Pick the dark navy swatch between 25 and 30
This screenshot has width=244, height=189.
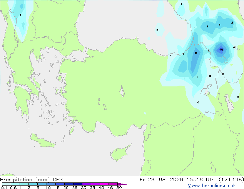(78, 184)
